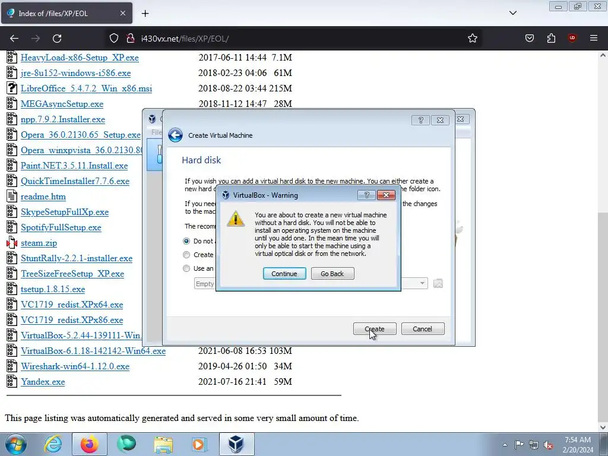Click tsetup.1.8.15.exe link
Viewport: 608px width, 456px height.
click(x=53, y=289)
